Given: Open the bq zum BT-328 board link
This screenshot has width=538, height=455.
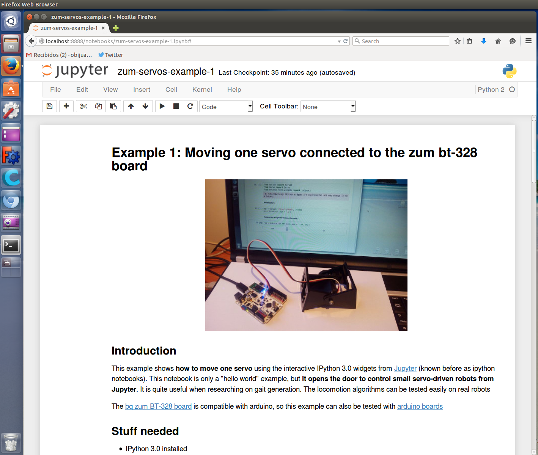Looking at the screenshot, I should pos(158,406).
